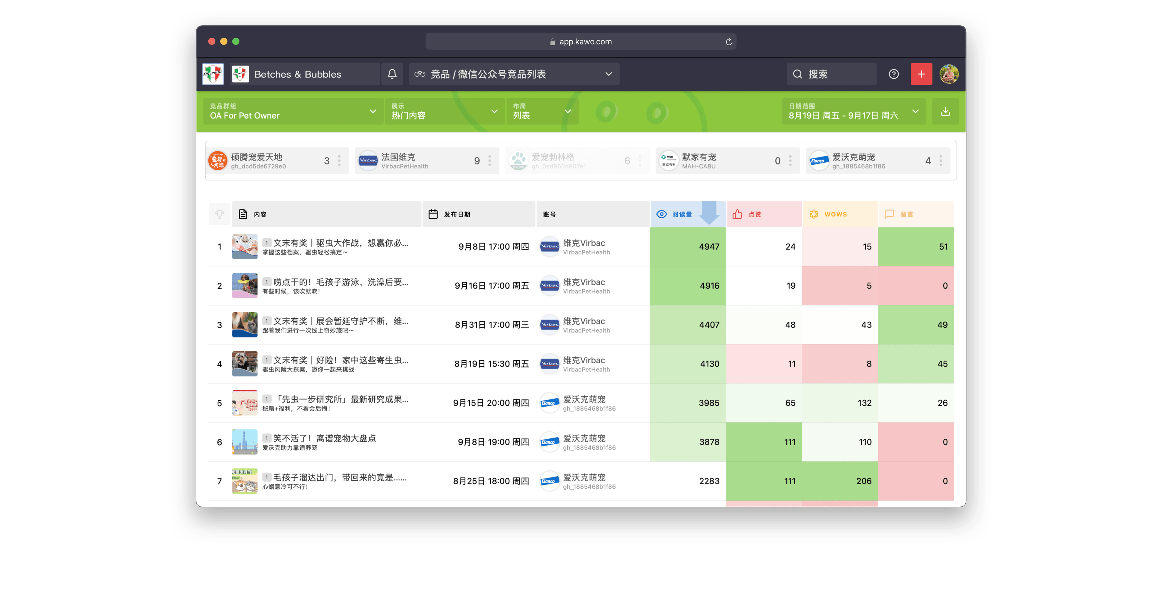Click the trophy ranking icon in the table header

point(219,214)
